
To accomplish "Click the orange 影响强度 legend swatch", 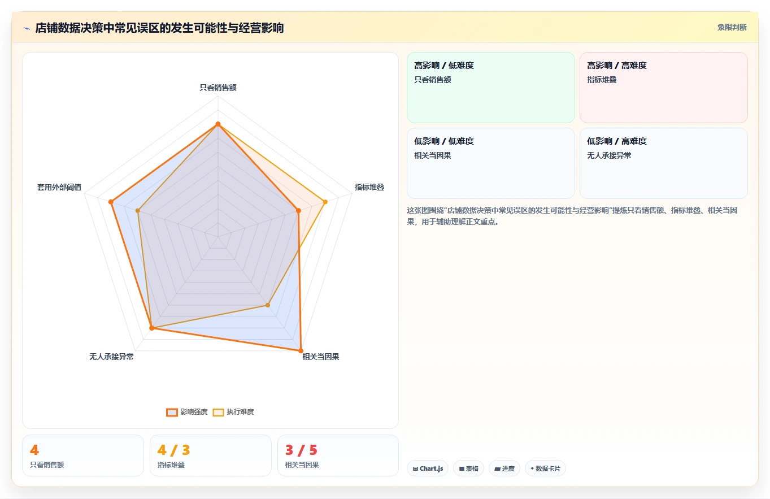I will click(x=172, y=412).
